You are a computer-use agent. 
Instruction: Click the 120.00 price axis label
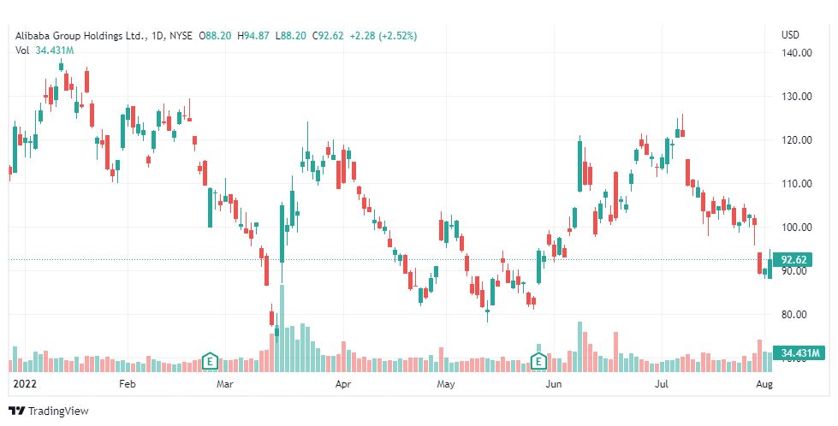pos(796,140)
